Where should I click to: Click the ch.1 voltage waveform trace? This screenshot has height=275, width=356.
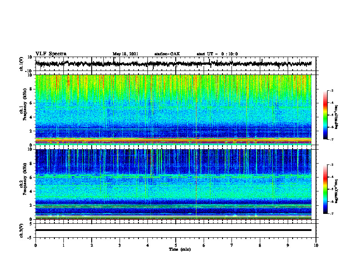point(174,64)
